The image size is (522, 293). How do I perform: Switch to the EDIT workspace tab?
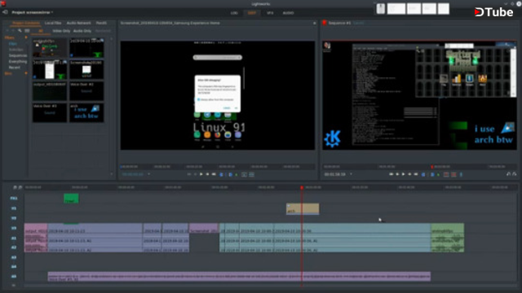click(252, 13)
